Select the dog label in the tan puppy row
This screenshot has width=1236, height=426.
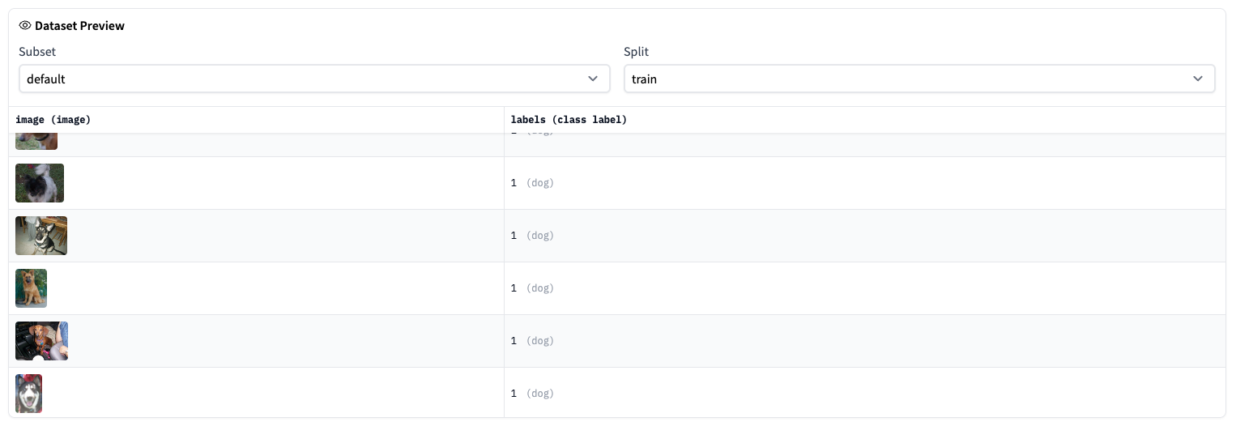click(539, 288)
